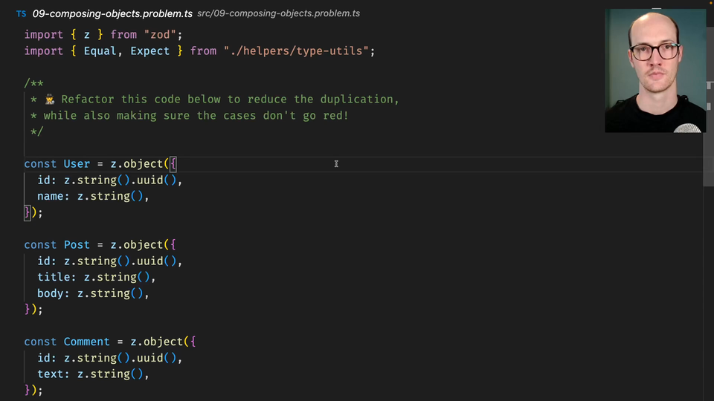Click the TS file type icon in the tab
Viewport: 714px width, 401px height.
point(21,14)
